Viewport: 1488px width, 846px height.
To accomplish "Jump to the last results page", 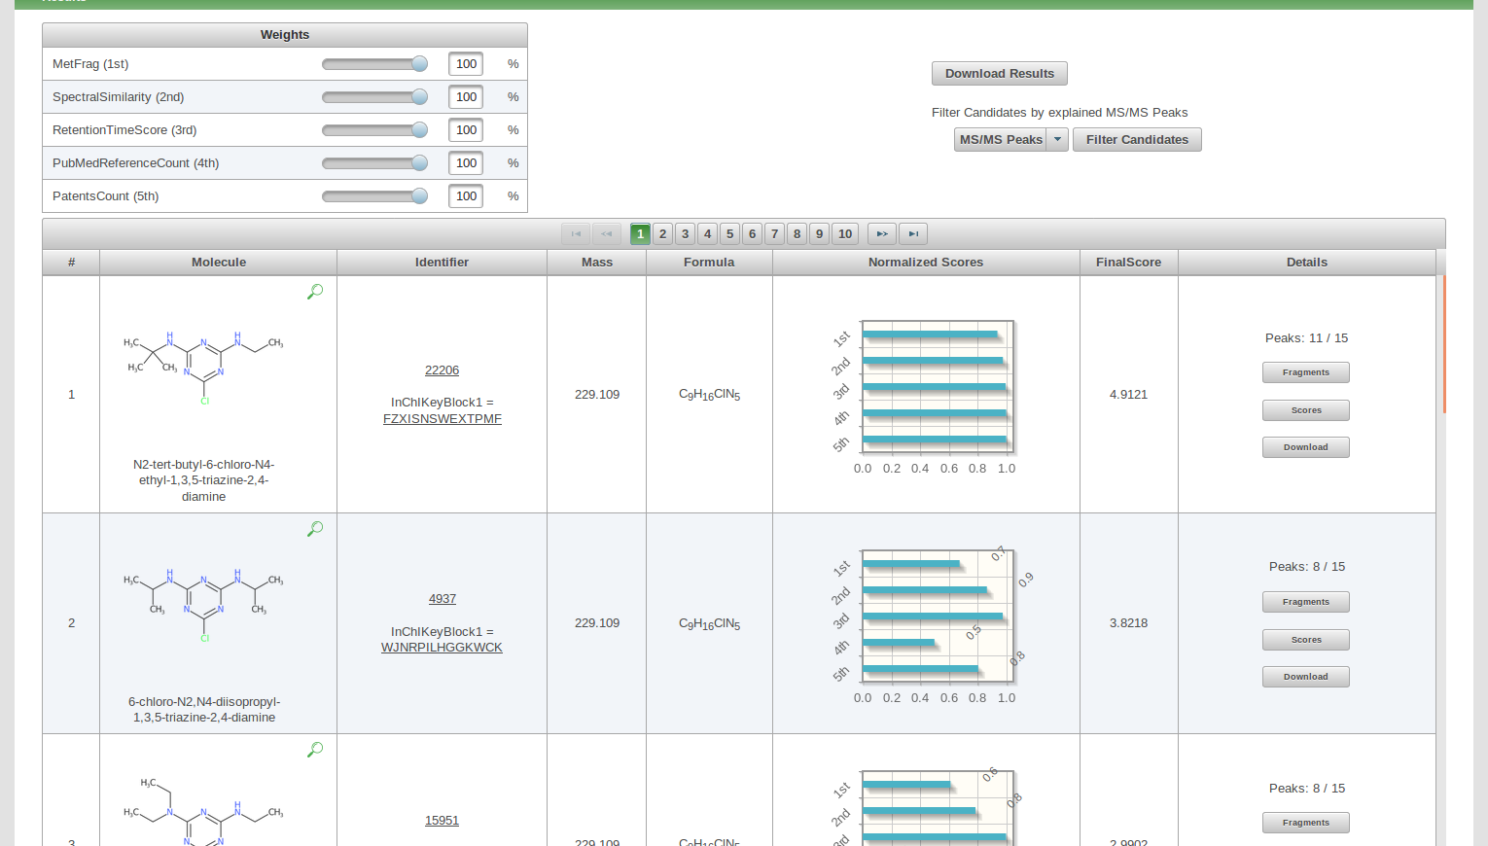I will [x=913, y=233].
